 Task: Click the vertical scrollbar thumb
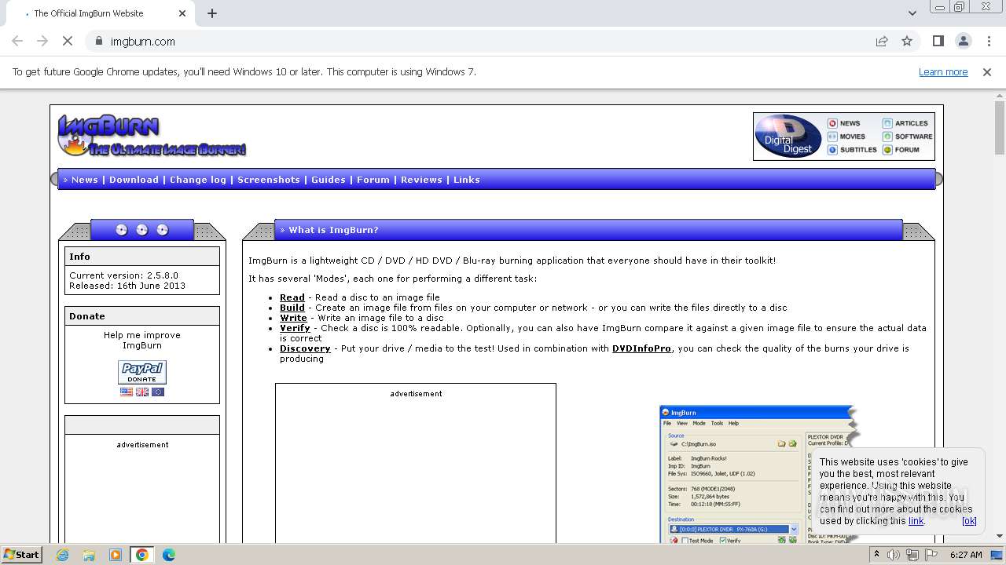pos(1000,129)
